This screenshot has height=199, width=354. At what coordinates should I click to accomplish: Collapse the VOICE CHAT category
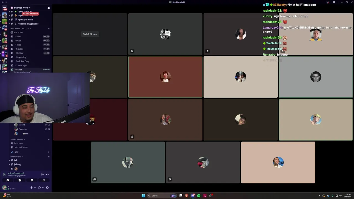tap(20, 28)
